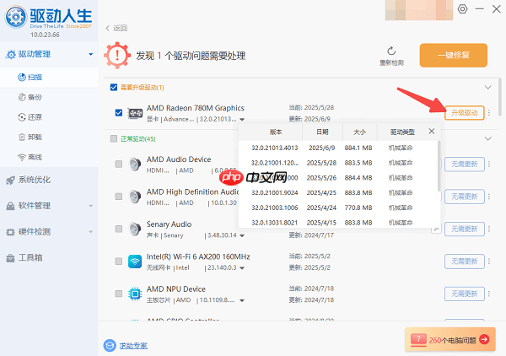
Task: Click the 版本 column header
Action: pyautogui.click(x=276, y=132)
